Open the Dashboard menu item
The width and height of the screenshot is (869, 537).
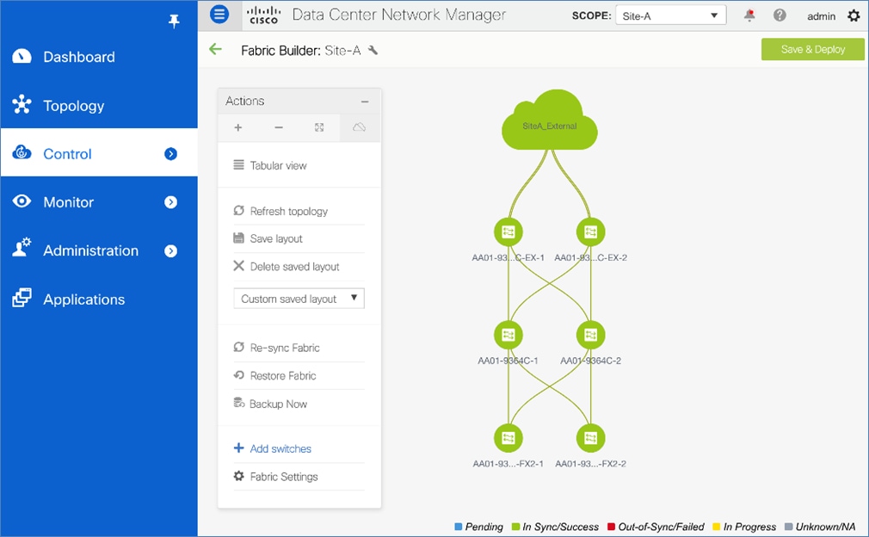pos(99,56)
